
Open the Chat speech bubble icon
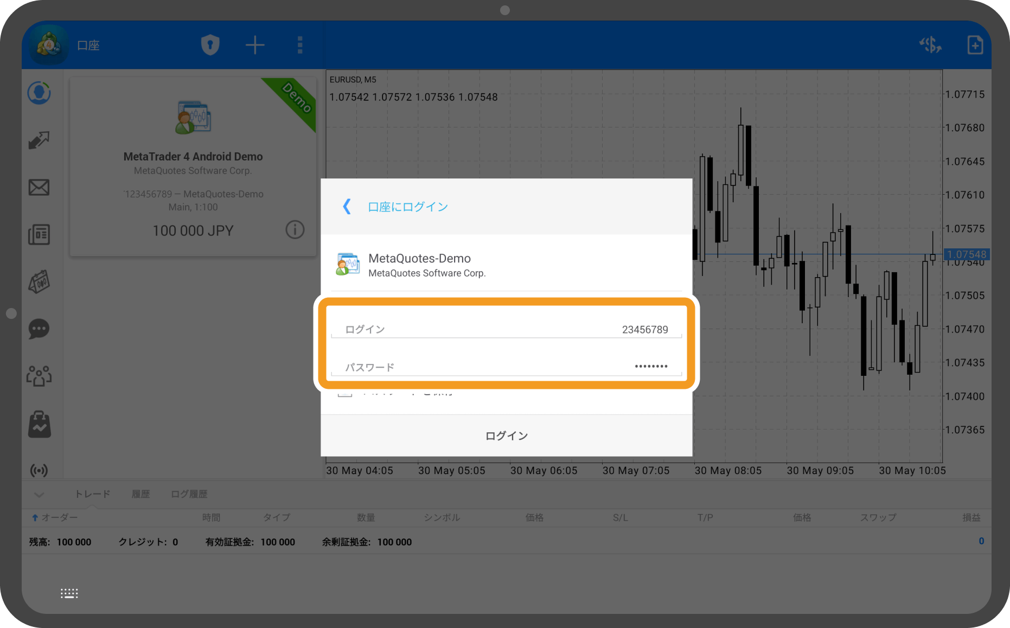pos(39,329)
